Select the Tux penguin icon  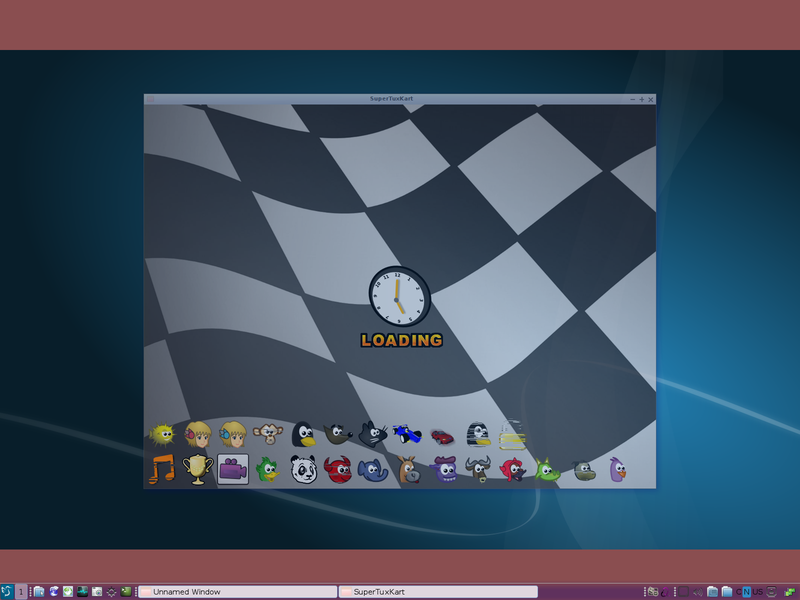tap(303, 434)
